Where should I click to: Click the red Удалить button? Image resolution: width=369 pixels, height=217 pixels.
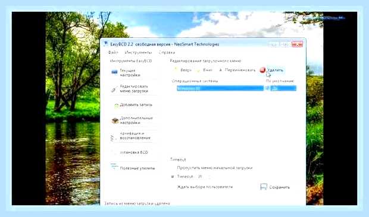(x=271, y=70)
